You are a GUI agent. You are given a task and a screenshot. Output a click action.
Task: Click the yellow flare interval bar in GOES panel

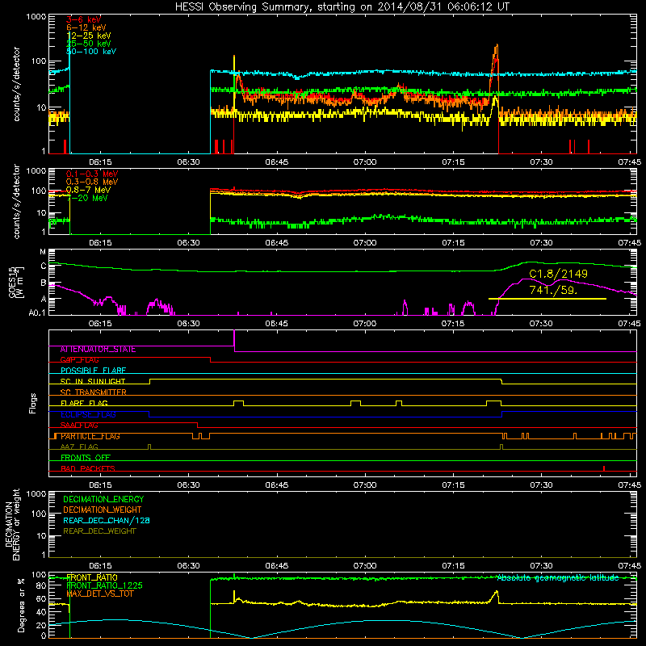(547, 299)
